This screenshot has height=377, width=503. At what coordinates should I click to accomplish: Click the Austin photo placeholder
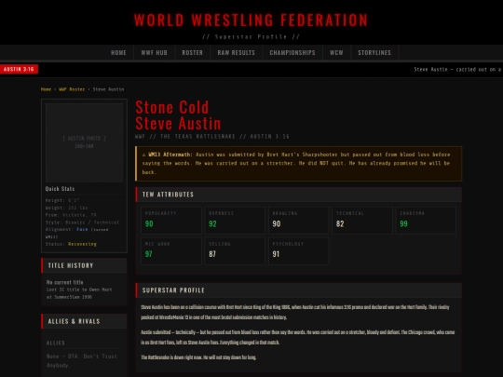point(84,142)
